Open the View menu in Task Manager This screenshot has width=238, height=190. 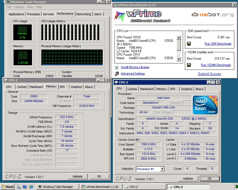30,7
